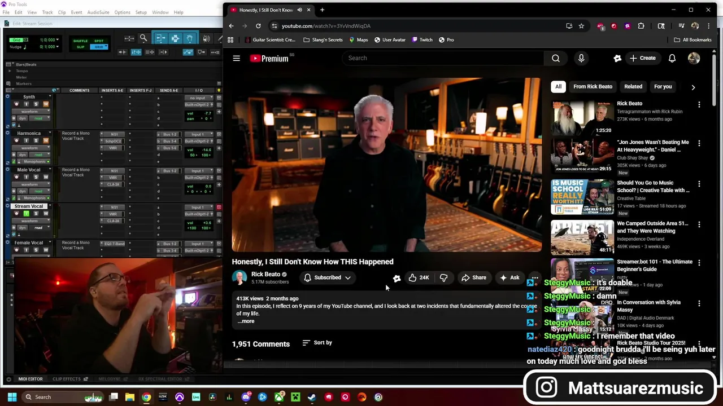Open Pro Tools Track menu

(47, 12)
